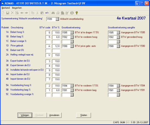150x125 pixels.
Task: Click the date 25-12-2007 in status bar
Action: (x=142, y=122)
